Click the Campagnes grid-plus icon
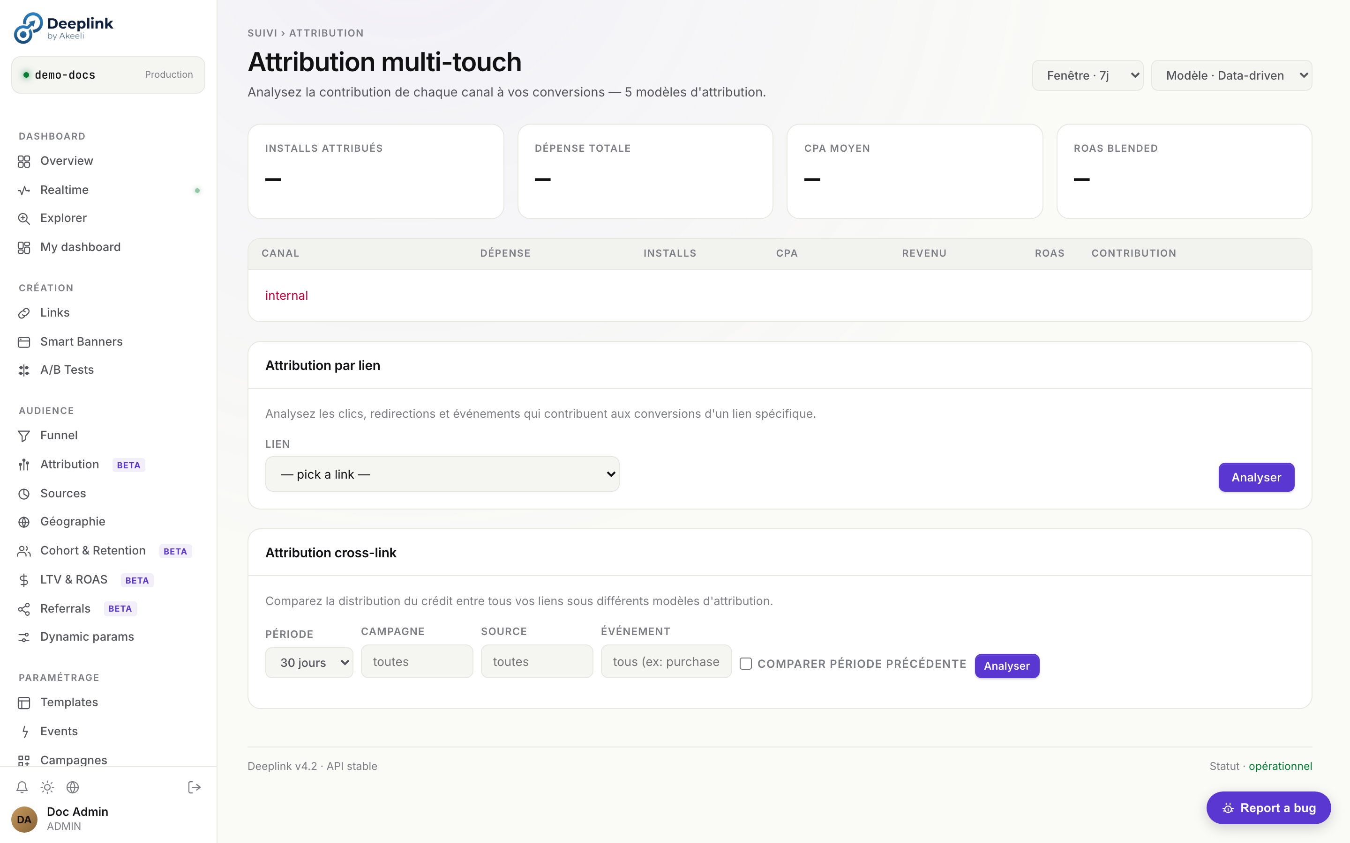The image size is (1350, 843). 24,761
